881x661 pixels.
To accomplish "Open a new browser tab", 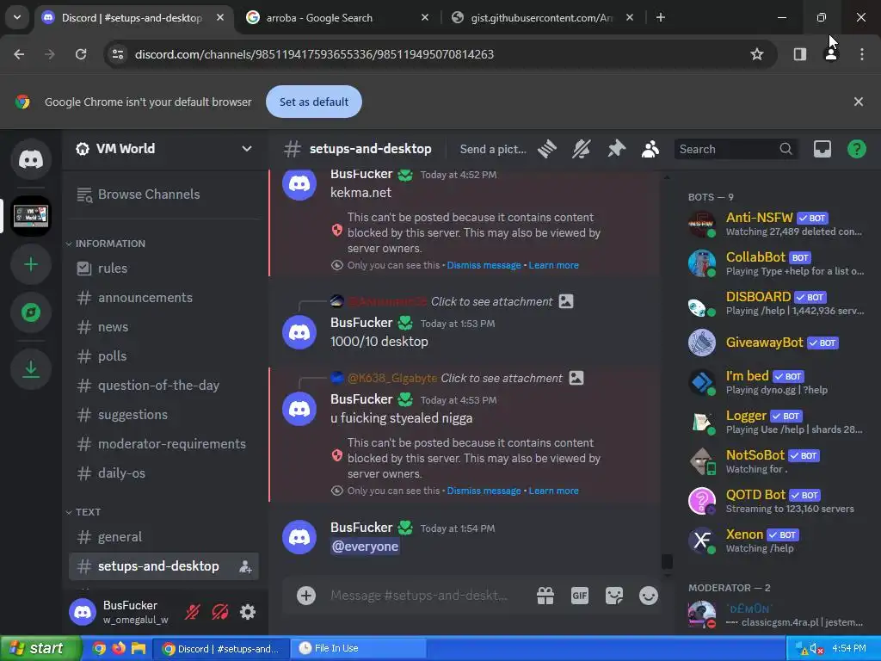I will [661, 18].
